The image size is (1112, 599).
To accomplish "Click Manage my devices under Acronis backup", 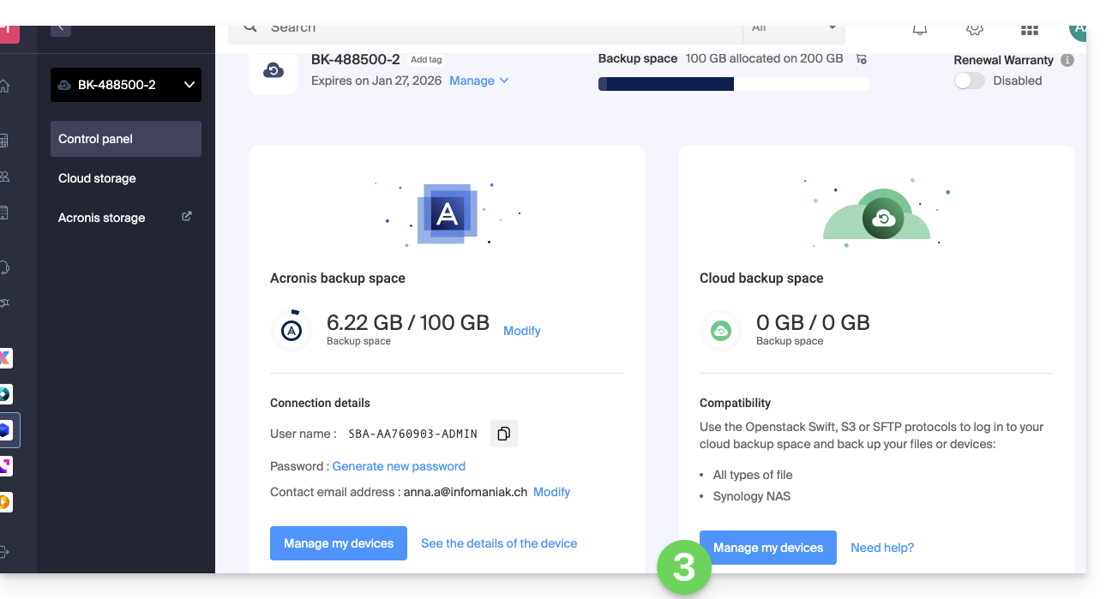I will [x=339, y=543].
